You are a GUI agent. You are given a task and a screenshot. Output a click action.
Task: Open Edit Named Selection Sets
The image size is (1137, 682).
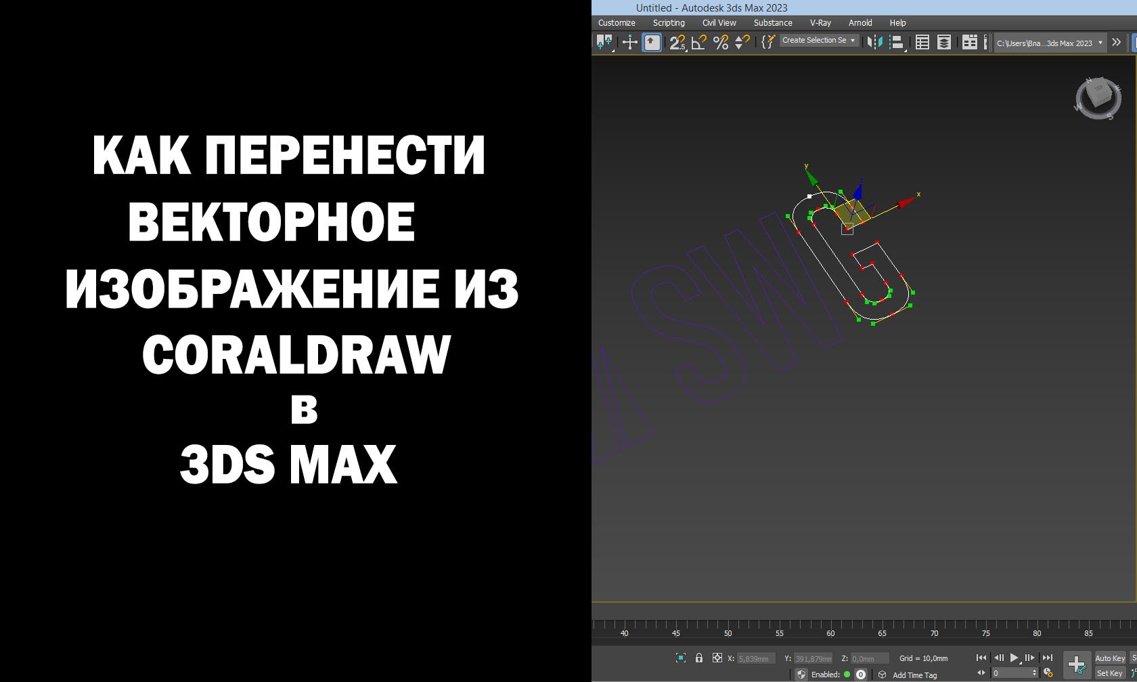coord(768,43)
